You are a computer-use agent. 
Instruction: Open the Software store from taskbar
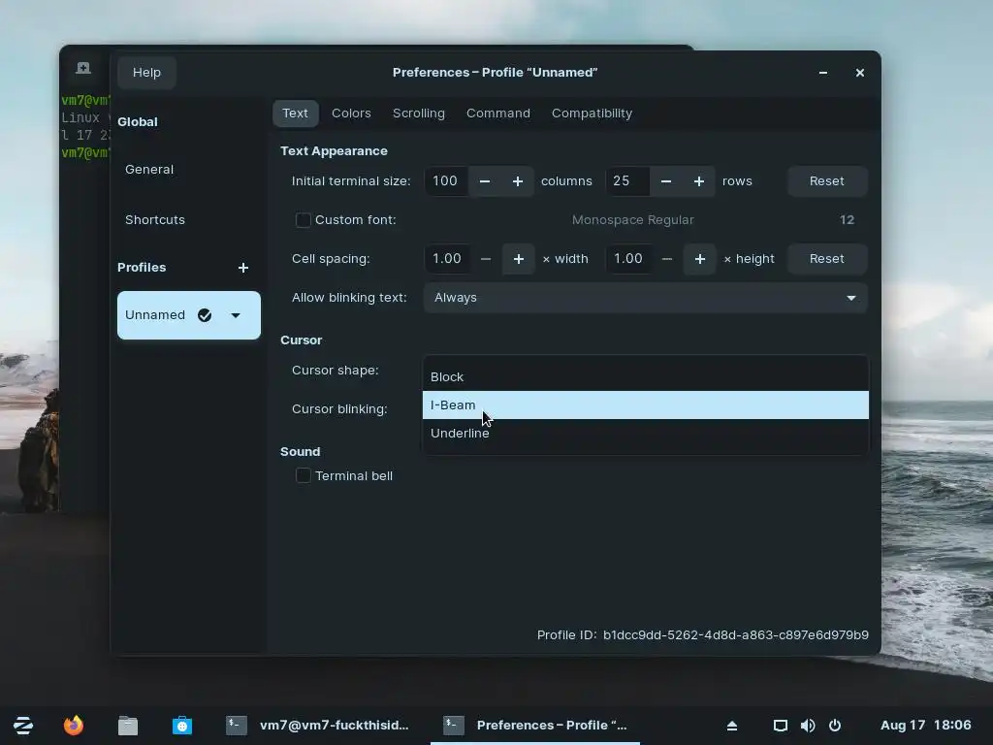[182, 726]
